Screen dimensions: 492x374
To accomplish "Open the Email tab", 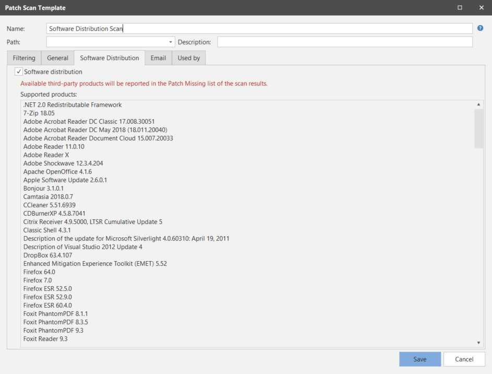I will pyautogui.click(x=158, y=58).
